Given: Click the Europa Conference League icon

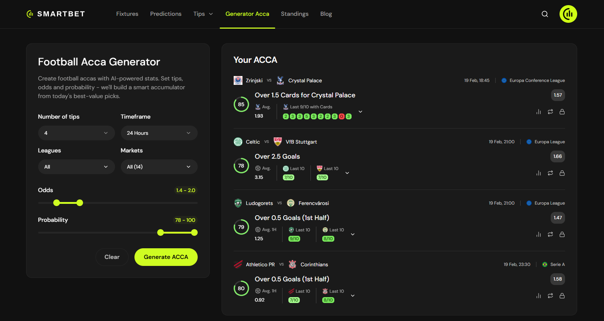Looking at the screenshot, I should pos(504,80).
